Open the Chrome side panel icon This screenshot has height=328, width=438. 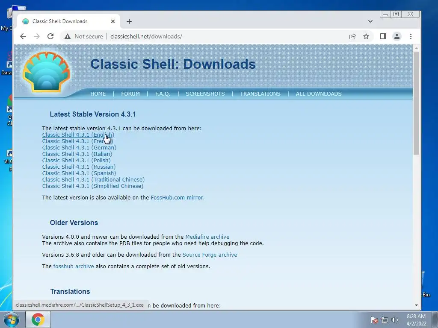[x=383, y=37]
